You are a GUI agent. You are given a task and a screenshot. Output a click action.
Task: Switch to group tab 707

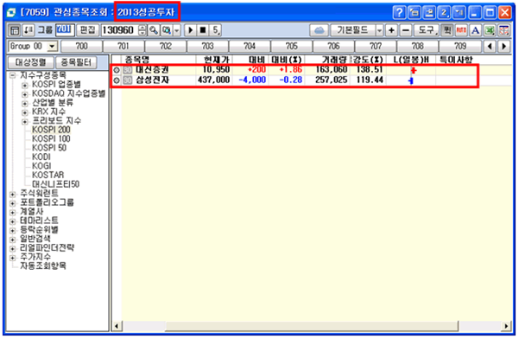[376, 46]
